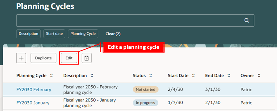
Task: Add a new planning cycle with plus icon
Action: (x=21, y=58)
